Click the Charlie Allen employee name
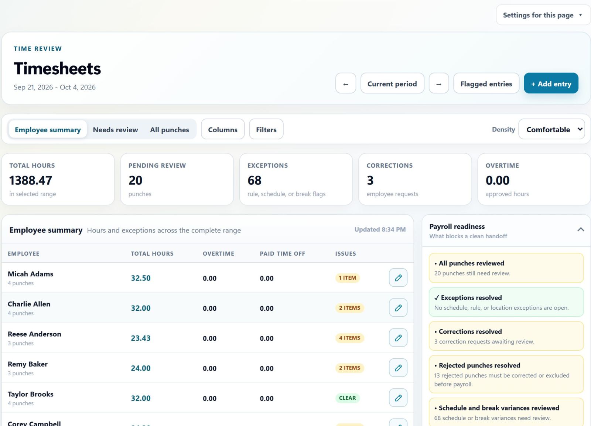This screenshot has width=591, height=426. coord(29,304)
